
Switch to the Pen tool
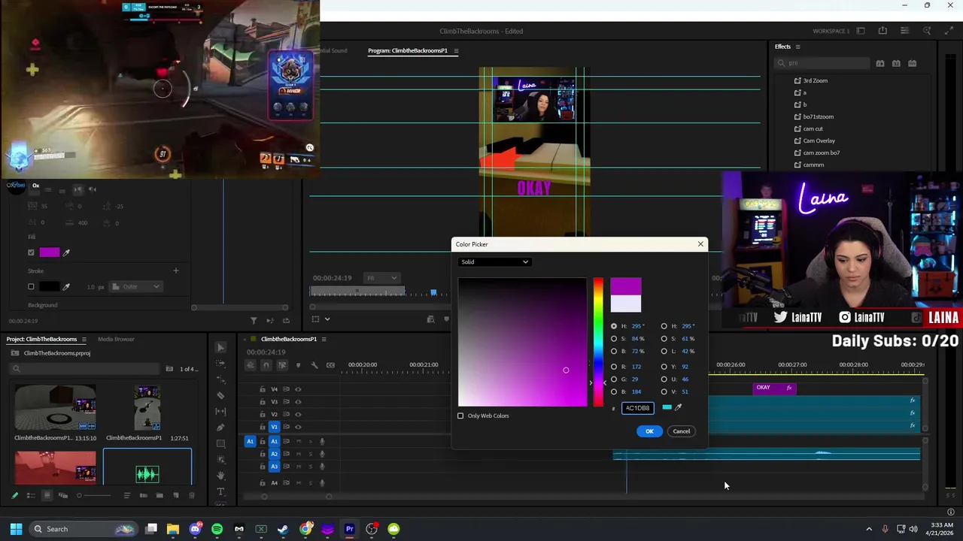pos(220,428)
